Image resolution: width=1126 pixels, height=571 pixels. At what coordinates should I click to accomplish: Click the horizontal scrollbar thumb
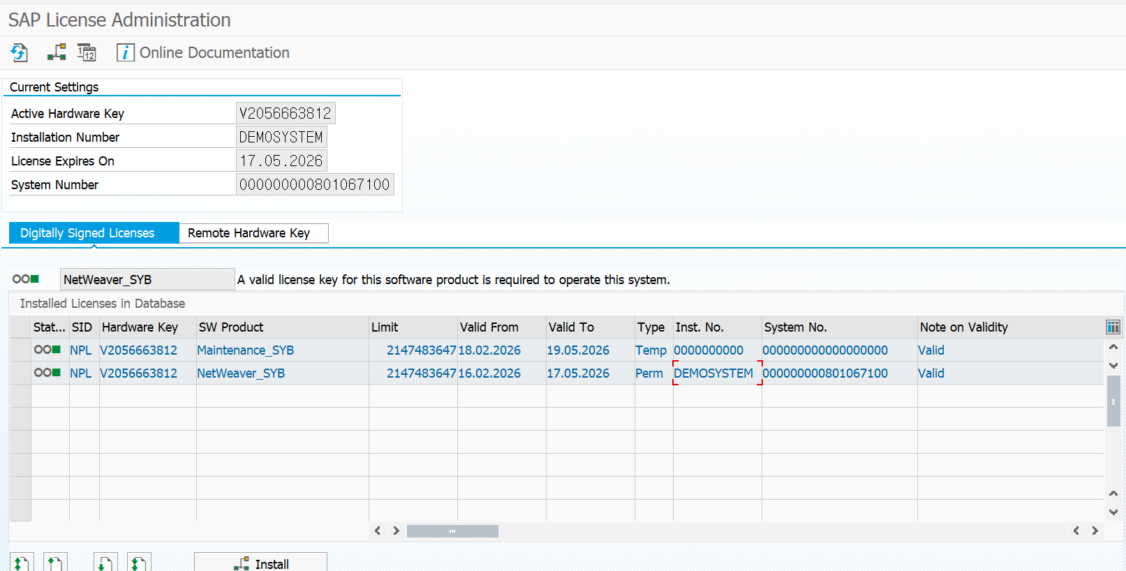[452, 531]
